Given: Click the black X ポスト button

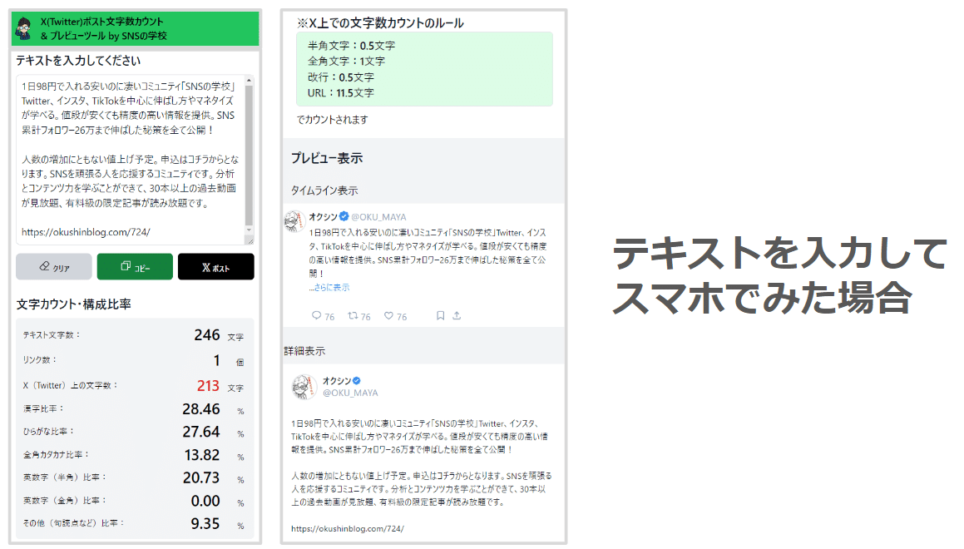Looking at the screenshot, I should coord(215,267).
